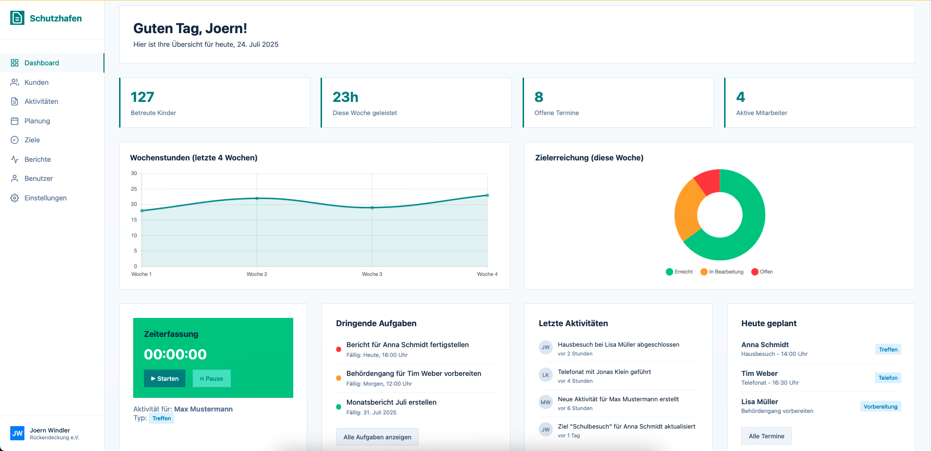Viewport: 931px width, 451px height.
Task: Click the Woche 2 data point on chart
Action: [x=257, y=198]
